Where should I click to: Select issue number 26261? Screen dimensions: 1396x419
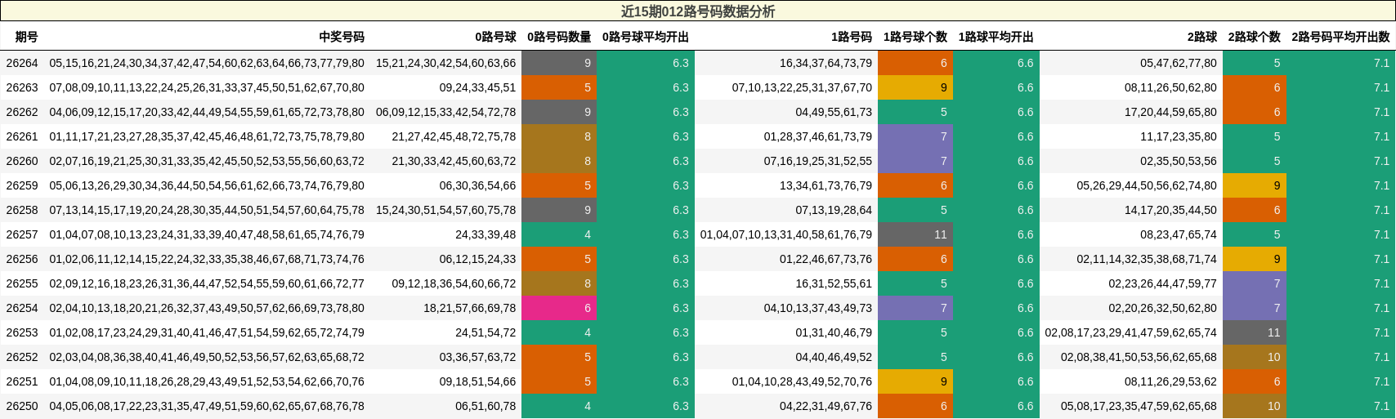coord(22,136)
